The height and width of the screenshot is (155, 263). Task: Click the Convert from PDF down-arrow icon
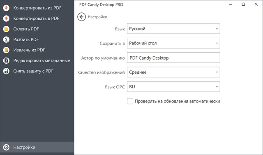[x=6, y=8]
